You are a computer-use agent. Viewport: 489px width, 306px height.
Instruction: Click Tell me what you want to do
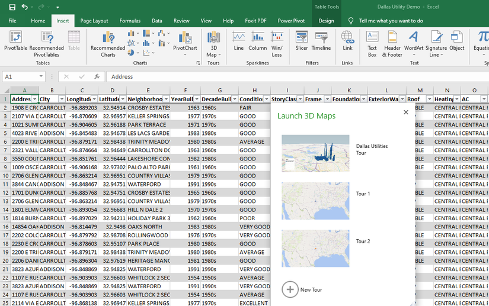click(391, 21)
